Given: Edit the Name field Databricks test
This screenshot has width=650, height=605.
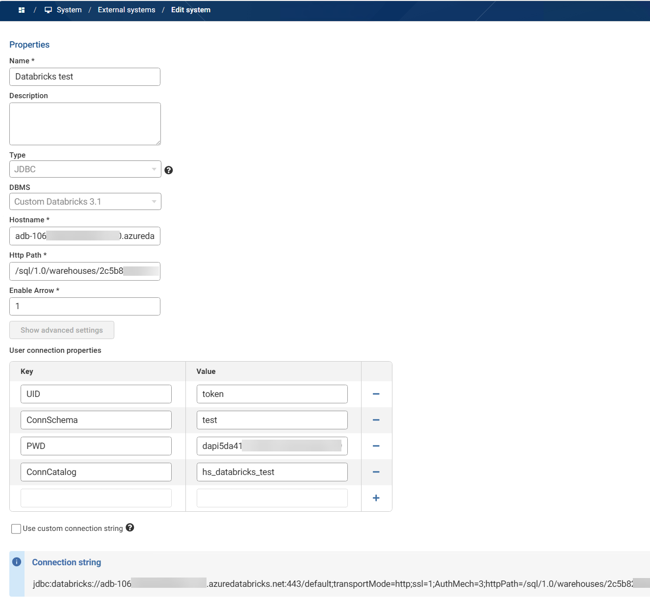Looking at the screenshot, I should [x=85, y=77].
